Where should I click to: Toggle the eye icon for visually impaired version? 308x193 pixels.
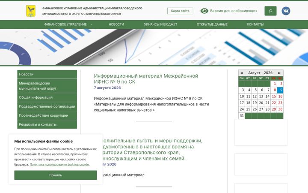pos(204,11)
